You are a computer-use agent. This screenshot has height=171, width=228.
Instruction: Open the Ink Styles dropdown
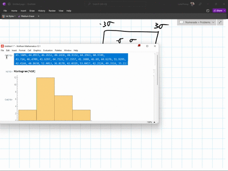(x=9, y=16)
